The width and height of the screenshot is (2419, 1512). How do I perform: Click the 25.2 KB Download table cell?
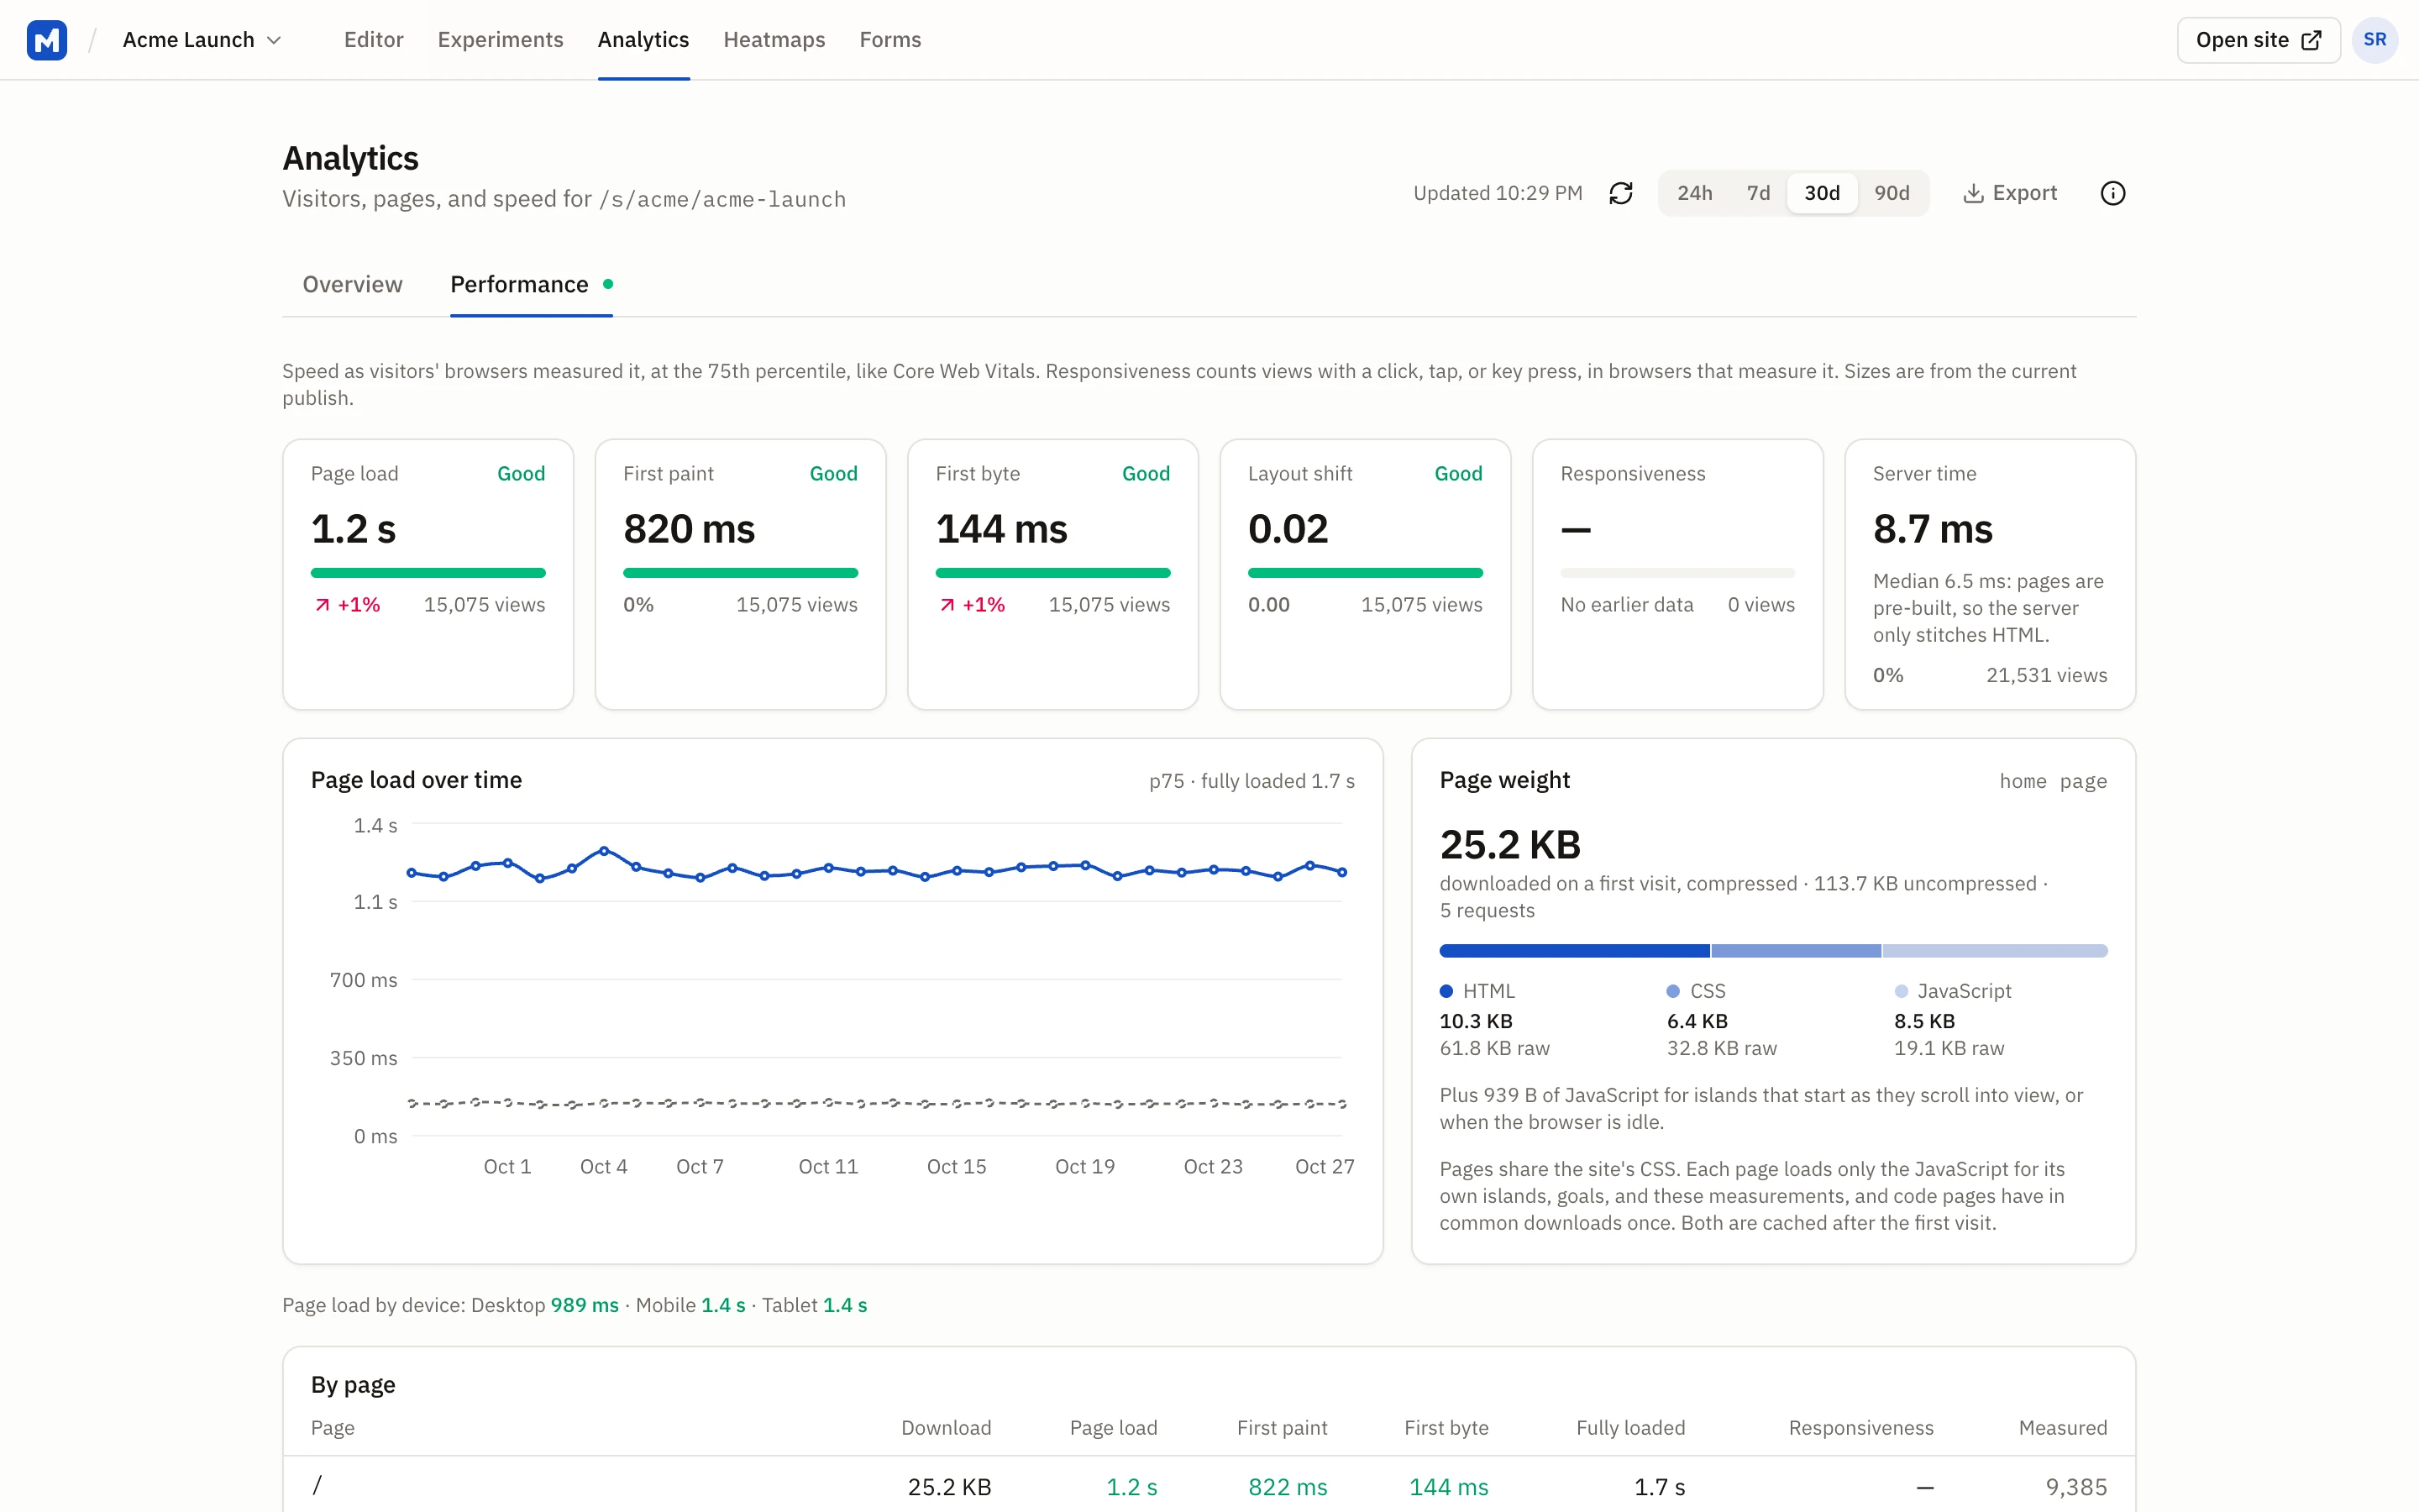click(x=948, y=1487)
